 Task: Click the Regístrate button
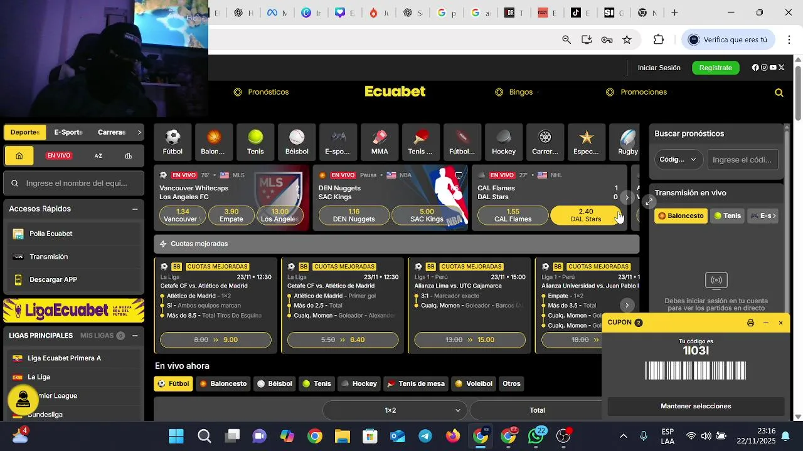click(x=715, y=68)
